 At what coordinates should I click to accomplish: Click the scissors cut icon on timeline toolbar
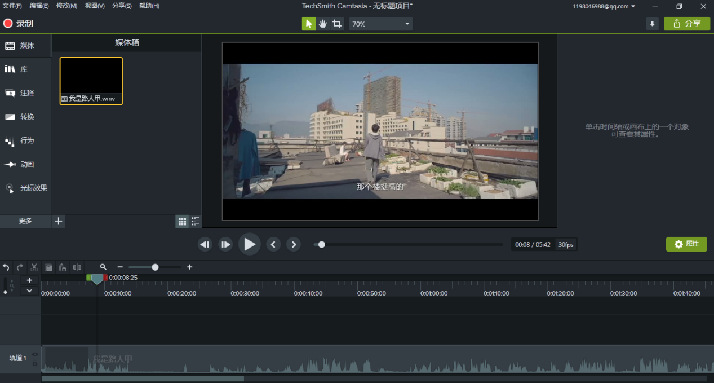click(34, 267)
